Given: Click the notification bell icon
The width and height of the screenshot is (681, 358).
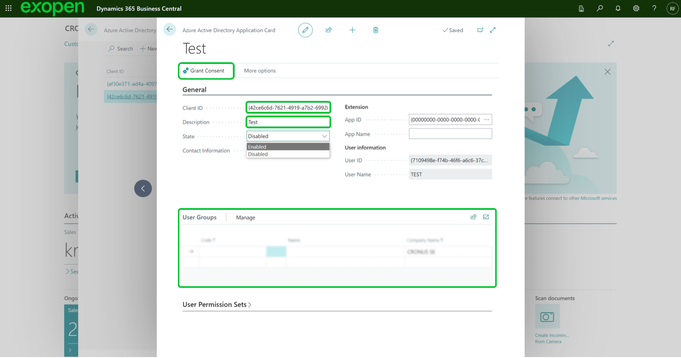Looking at the screenshot, I should [618, 9].
